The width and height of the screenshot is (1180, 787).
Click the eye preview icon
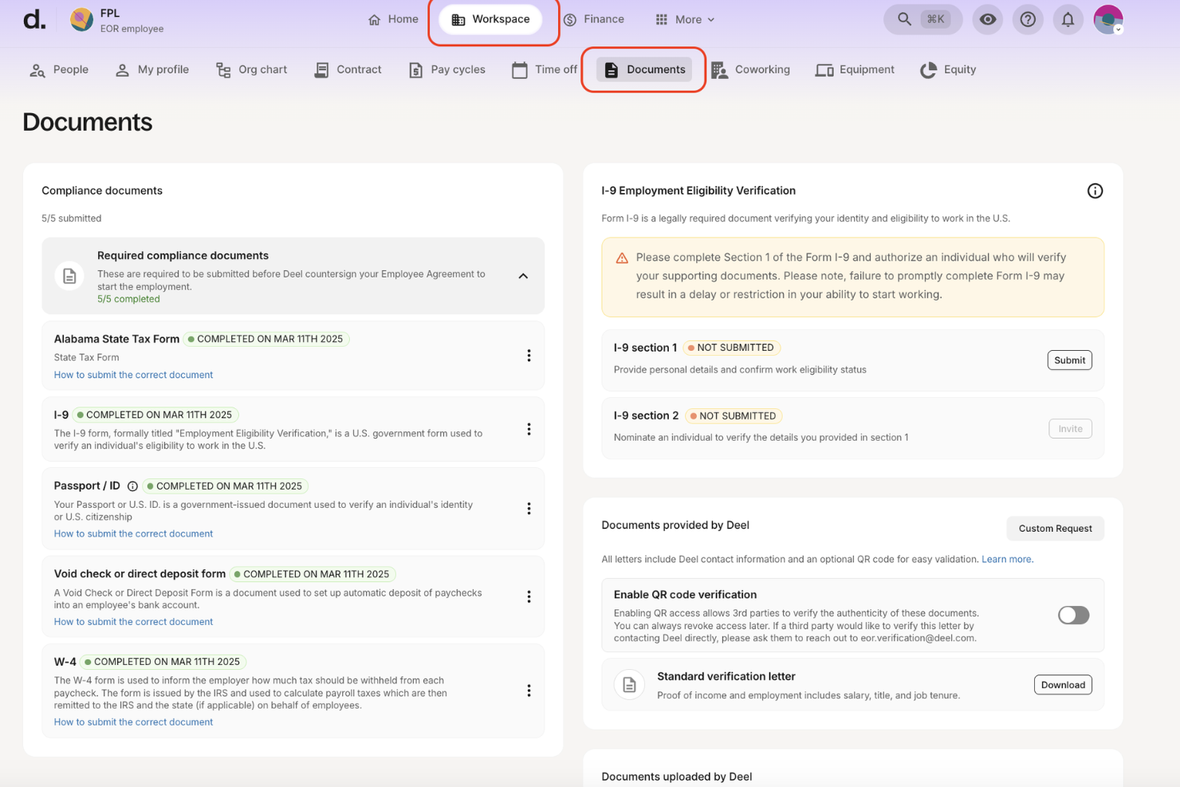(x=988, y=19)
